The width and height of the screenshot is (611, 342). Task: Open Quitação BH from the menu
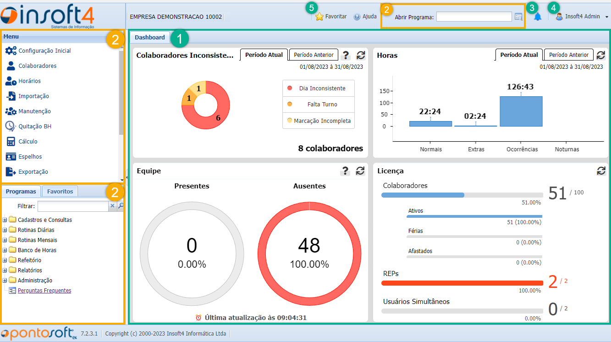pyautogui.click(x=37, y=127)
